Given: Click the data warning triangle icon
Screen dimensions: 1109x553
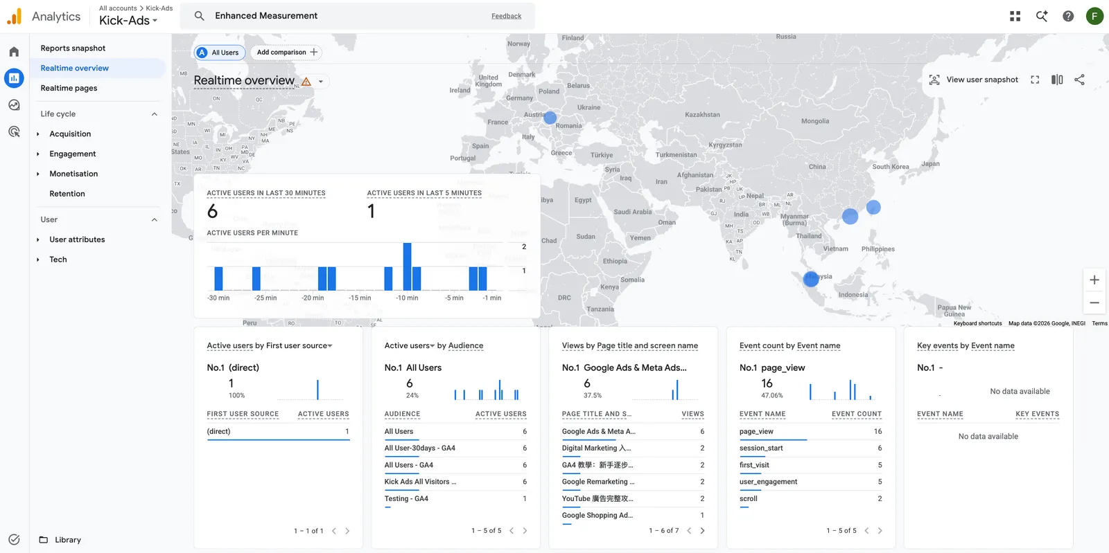Looking at the screenshot, I should click(306, 81).
